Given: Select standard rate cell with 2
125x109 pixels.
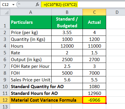Looking at the screenshot, I should coord(67,53).
